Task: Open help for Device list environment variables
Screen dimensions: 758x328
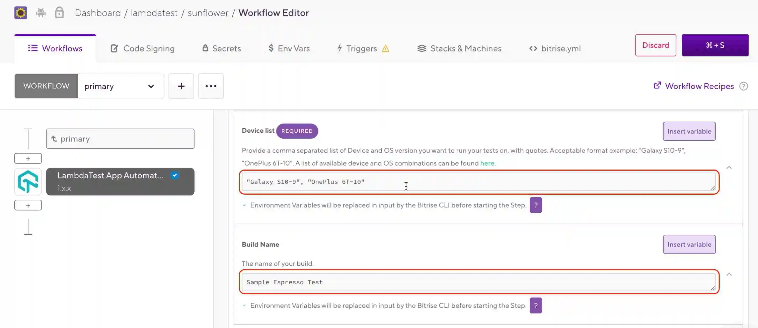Action: click(536, 205)
